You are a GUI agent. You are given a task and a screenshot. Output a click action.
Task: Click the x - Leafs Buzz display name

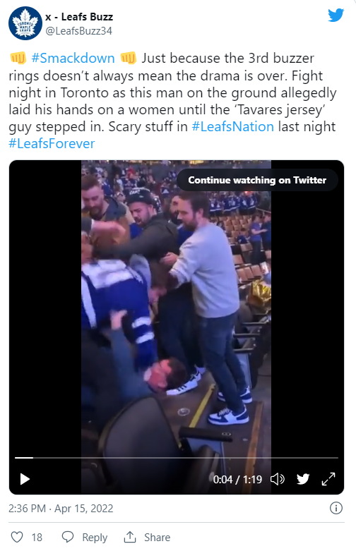point(79,16)
